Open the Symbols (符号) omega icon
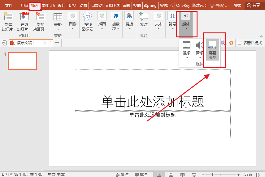265x177 pixels. (x=172, y=16)
